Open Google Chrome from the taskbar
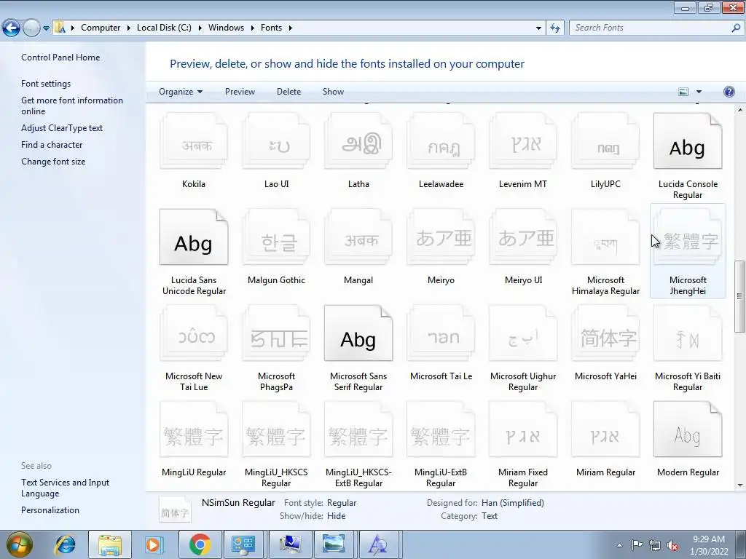Viewport: 746px width, 559px height. (x=200, y=545)
